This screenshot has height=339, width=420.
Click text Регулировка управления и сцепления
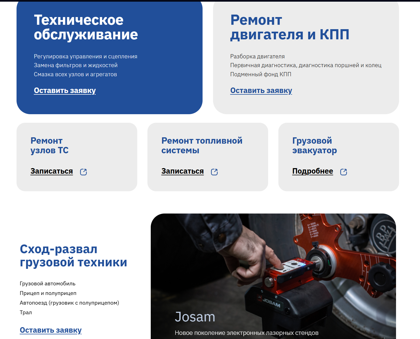(x=85, y=56)
